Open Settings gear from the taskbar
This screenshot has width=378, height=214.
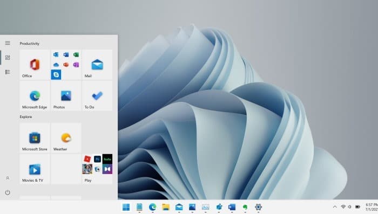258,207
